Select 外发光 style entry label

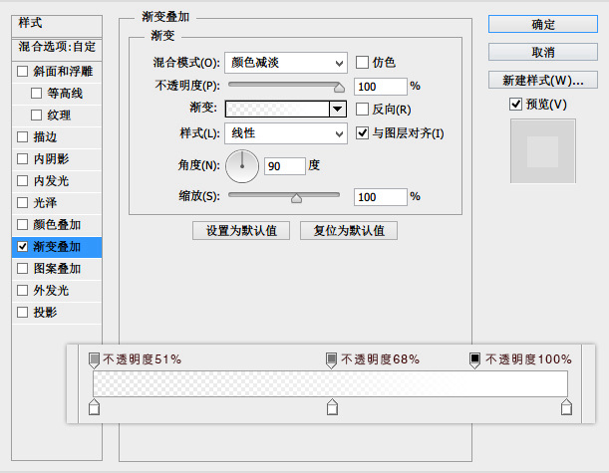click(x=51, y=290)
